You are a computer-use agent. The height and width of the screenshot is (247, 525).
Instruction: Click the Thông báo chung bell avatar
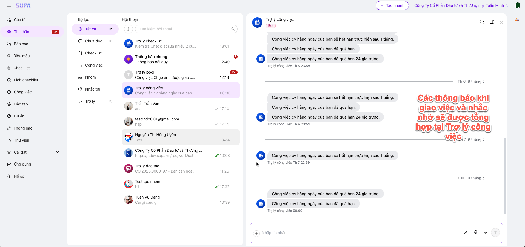(129, 59)
